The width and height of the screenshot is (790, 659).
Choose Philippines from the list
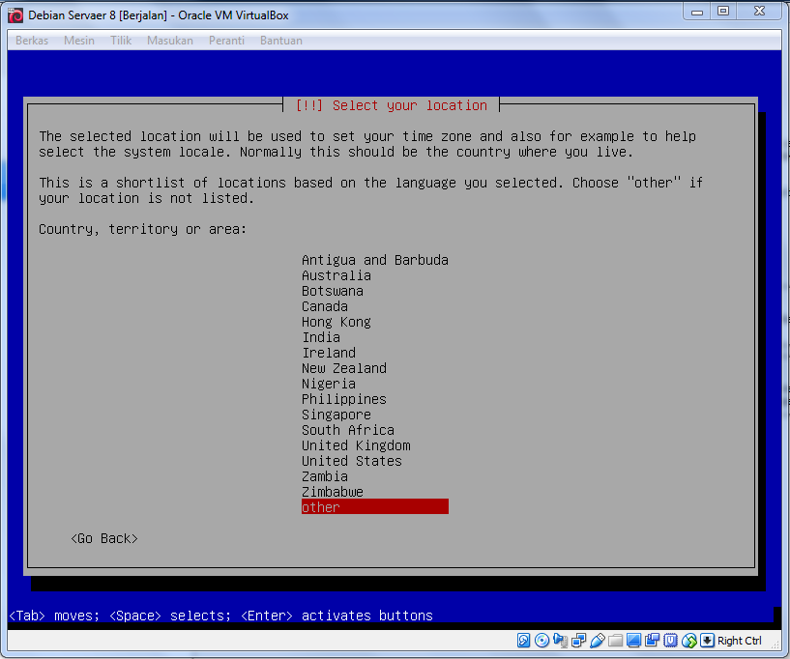point(375,399)
